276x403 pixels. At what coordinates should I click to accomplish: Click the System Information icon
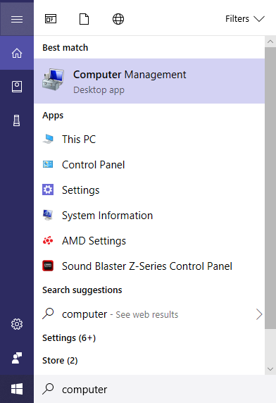point(48,215)
